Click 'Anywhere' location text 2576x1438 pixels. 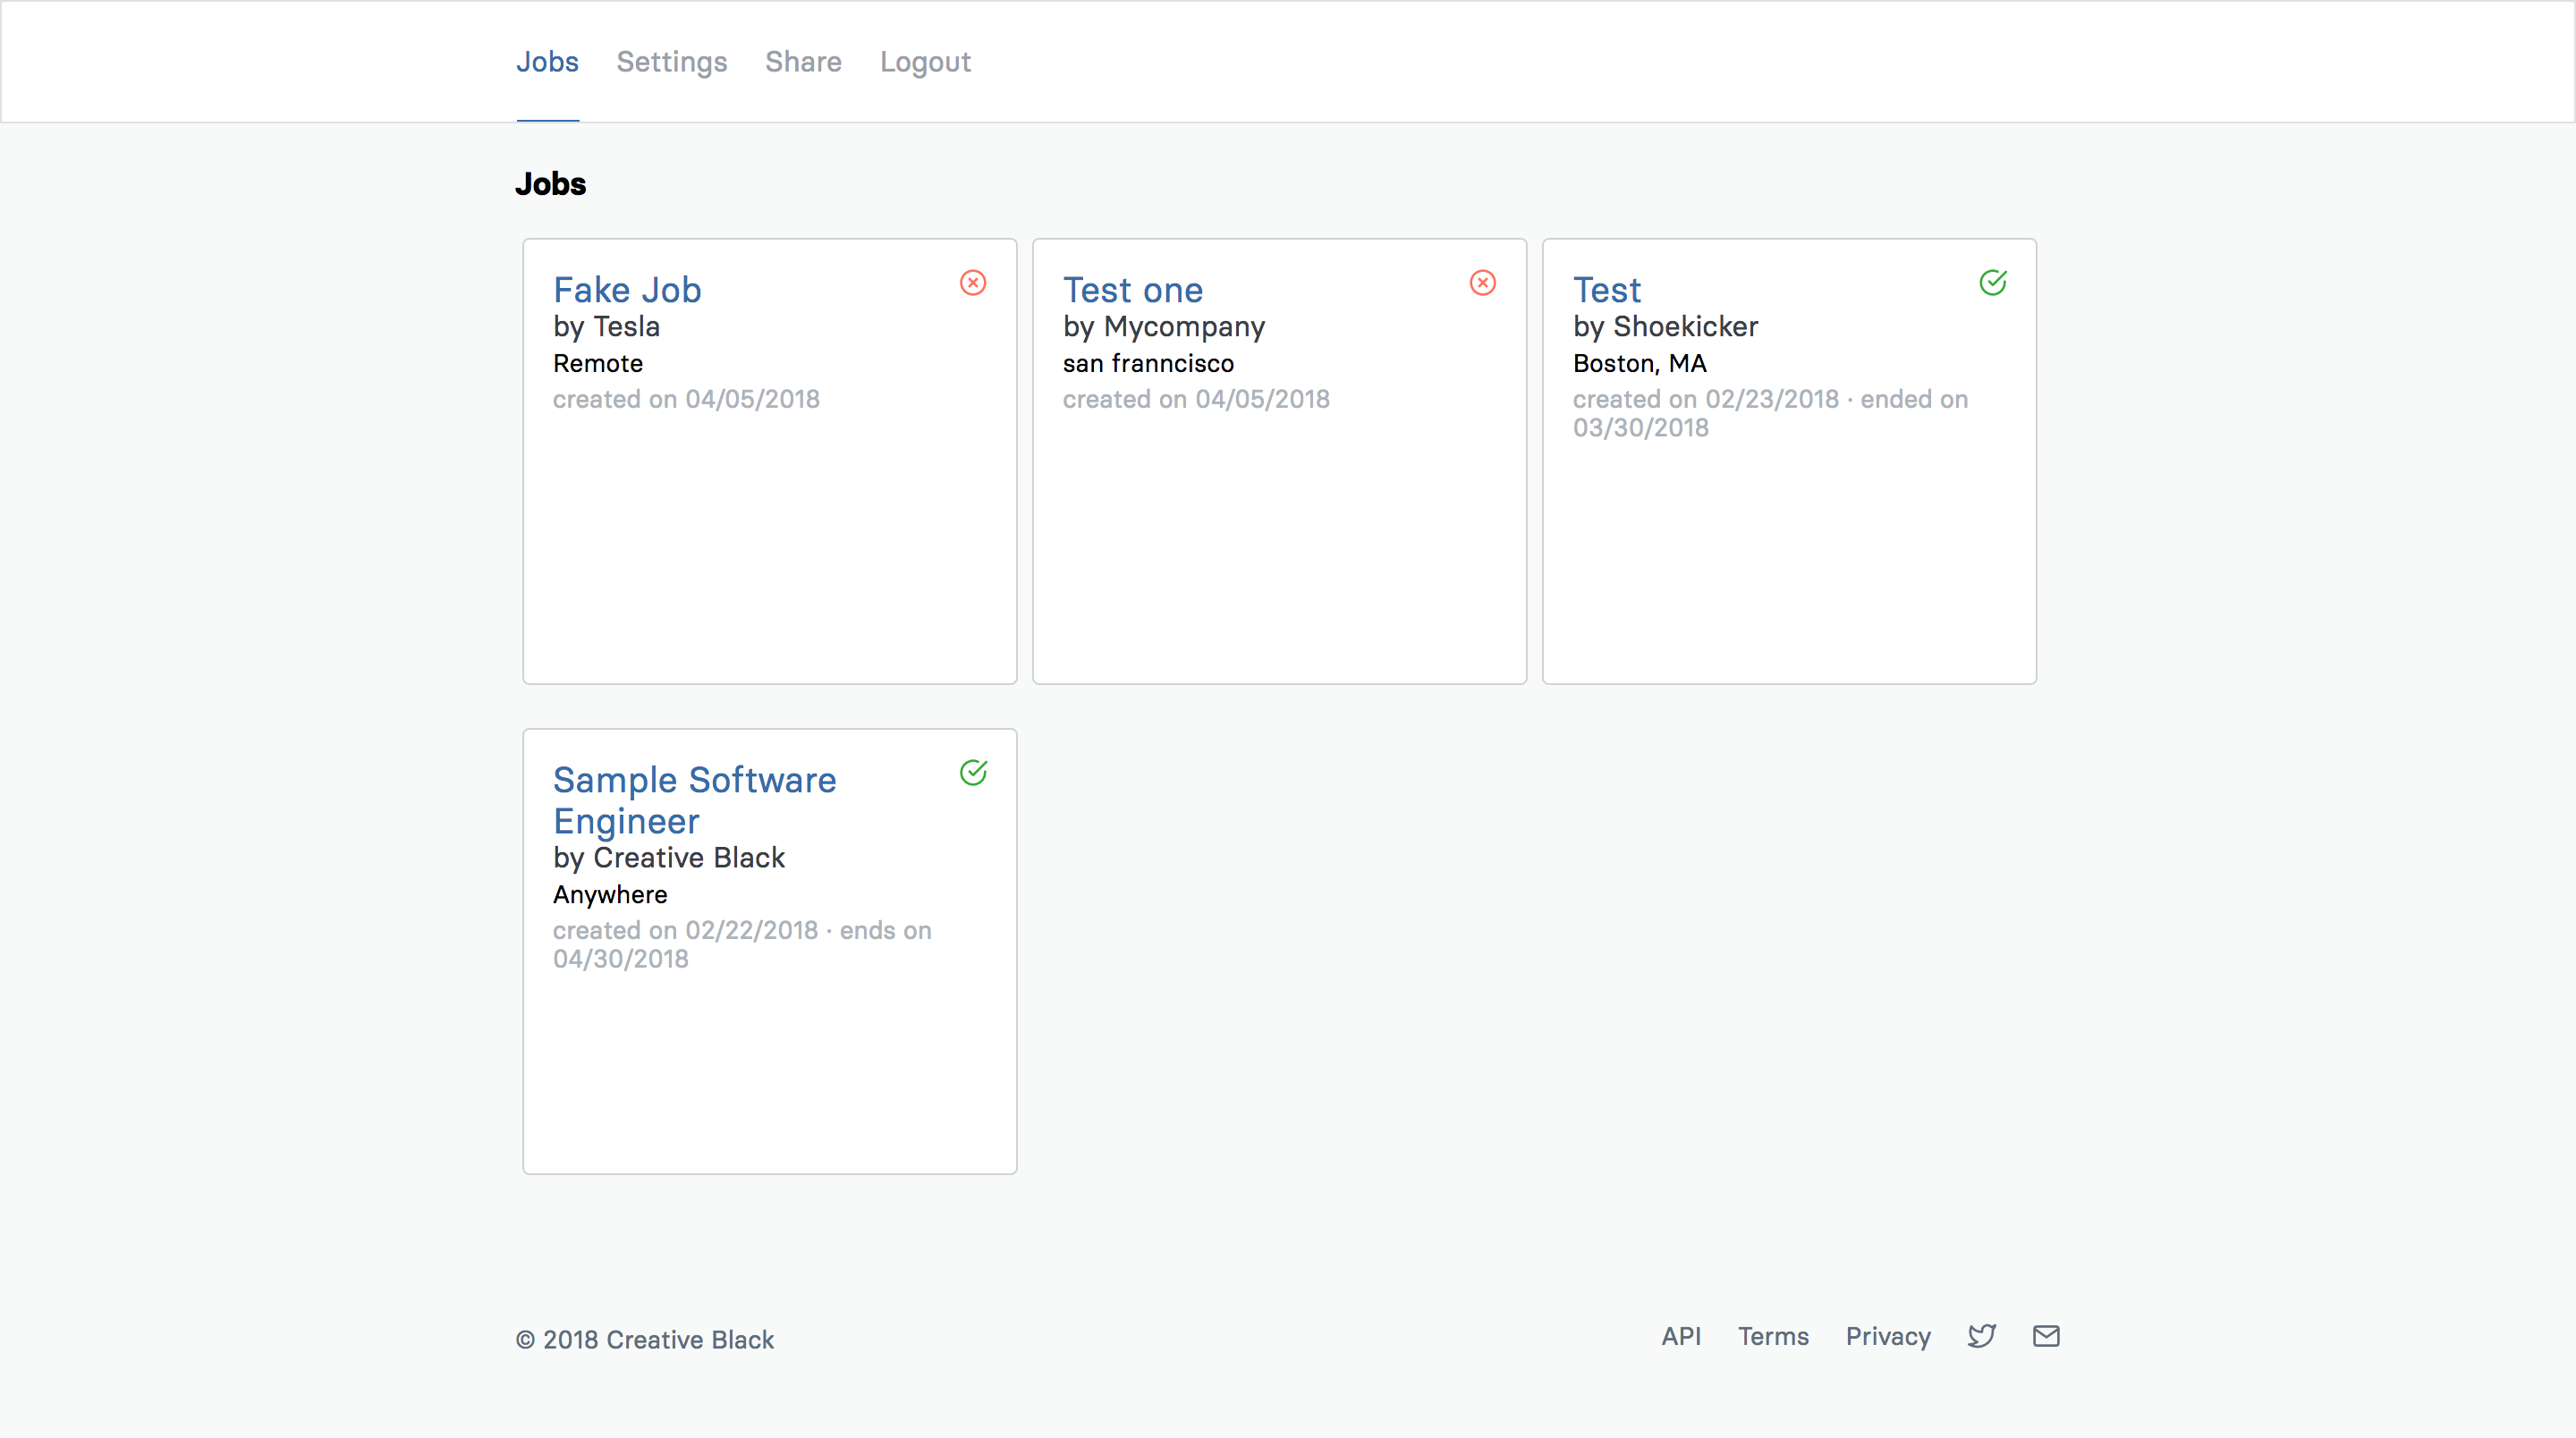610,894
